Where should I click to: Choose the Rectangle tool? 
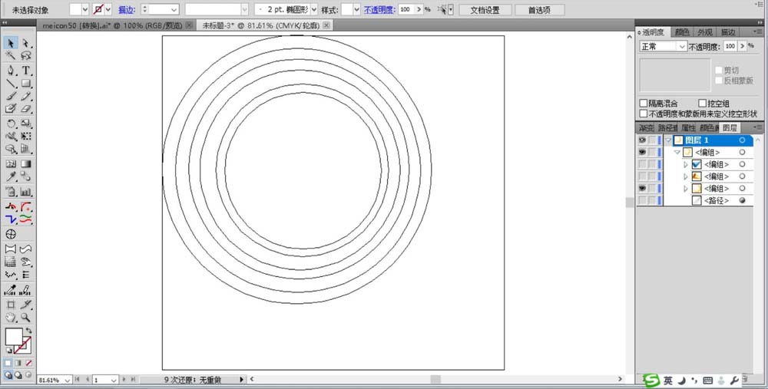click(25, 83)
